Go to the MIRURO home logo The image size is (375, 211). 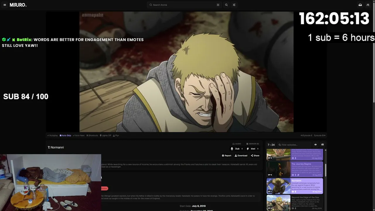[18, 5]
